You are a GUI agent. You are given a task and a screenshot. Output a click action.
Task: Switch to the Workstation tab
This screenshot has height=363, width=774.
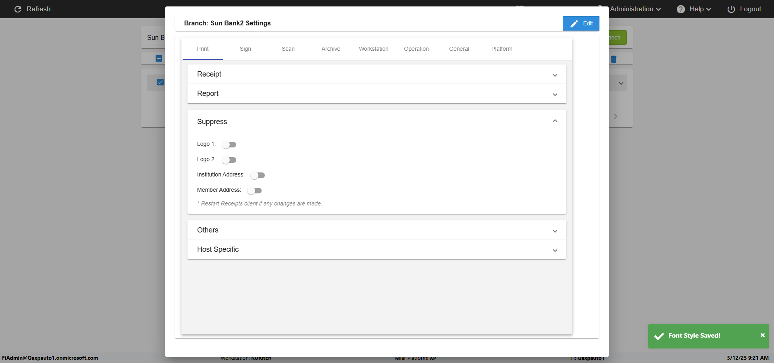(x=373, y=49)
